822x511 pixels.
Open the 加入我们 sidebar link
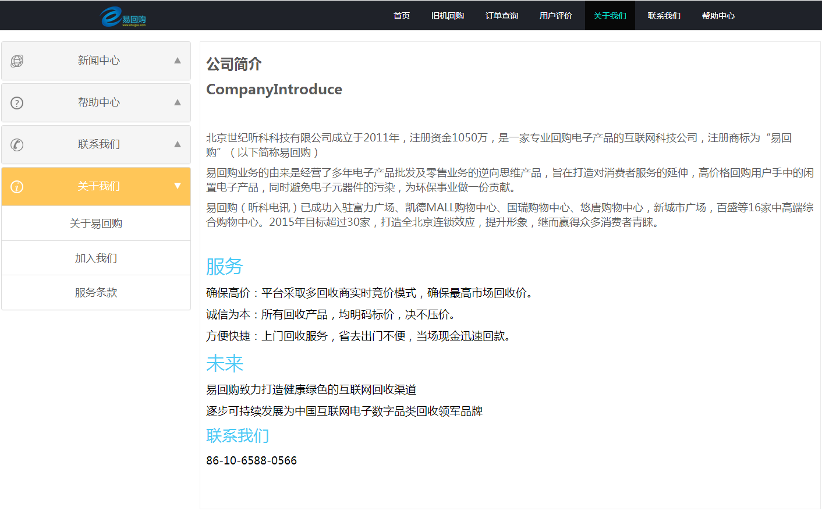pyautogui.click(x=96, y=258)
